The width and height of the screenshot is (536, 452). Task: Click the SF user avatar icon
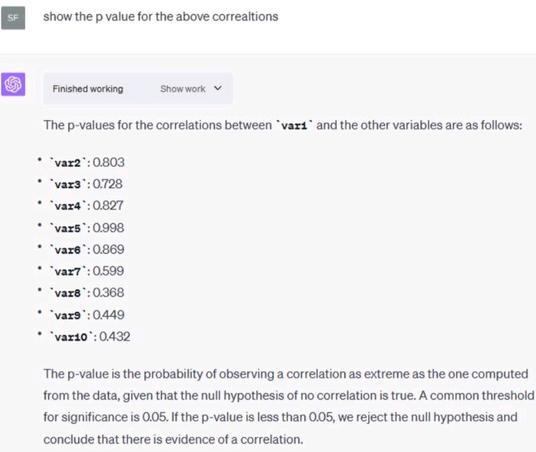[13, 18]
